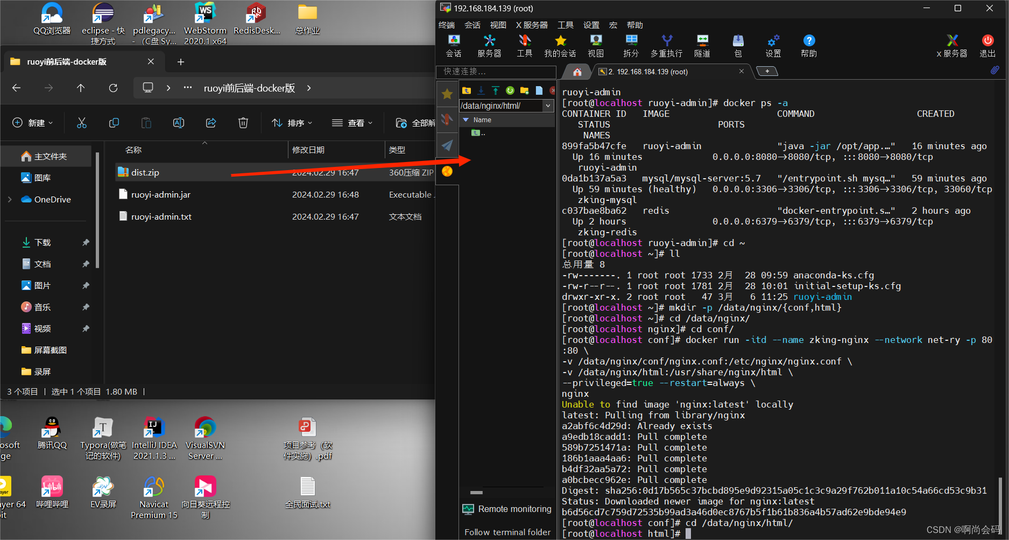Image resolution: width=1009 pixels, height=540 pixels.
Task: Select dist.zip in File Explorer
Action: (145, 172)
